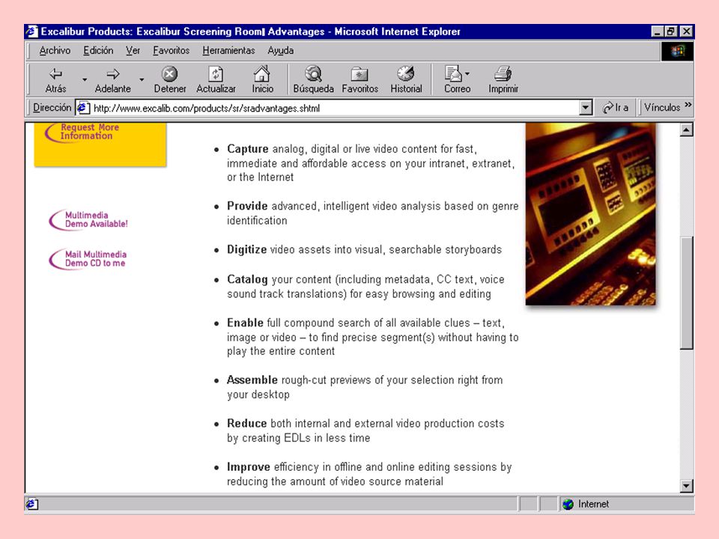Click the word Digitize in the list
Viewport: 719px width, 539px height.
coord(246,250)
